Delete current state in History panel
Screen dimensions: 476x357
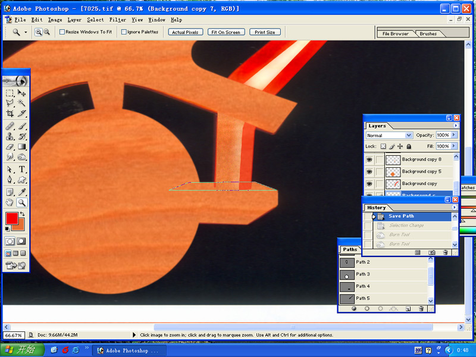point(445,252)
